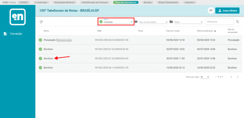Viewport: 244px width, 118px height.
Task: Click green check icon on Procuração row
Action: [40, 40]
